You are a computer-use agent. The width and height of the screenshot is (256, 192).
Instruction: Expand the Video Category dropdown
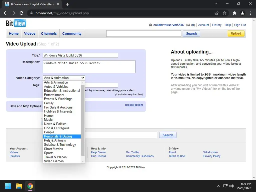coord(64,78)
